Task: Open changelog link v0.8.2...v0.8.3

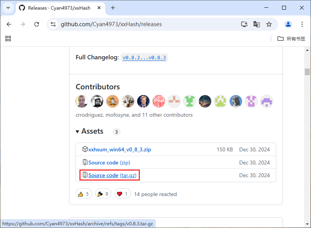Action: pos(144,57)
